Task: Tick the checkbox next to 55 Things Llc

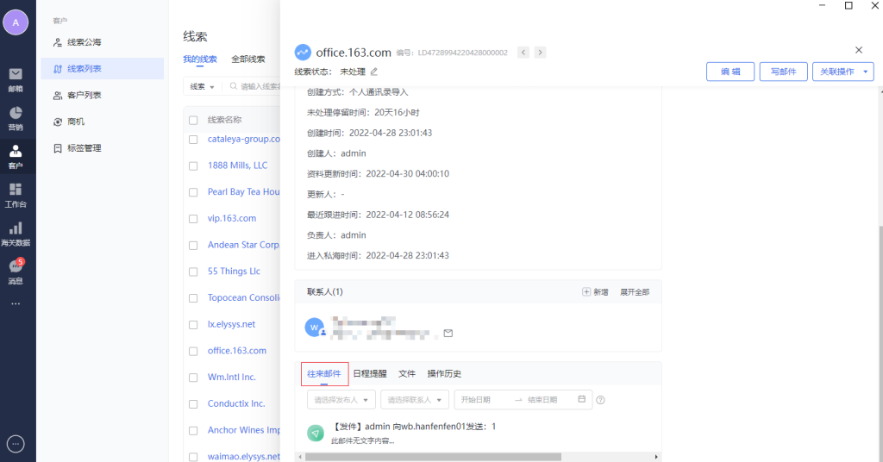Action: tap(193, 272)
